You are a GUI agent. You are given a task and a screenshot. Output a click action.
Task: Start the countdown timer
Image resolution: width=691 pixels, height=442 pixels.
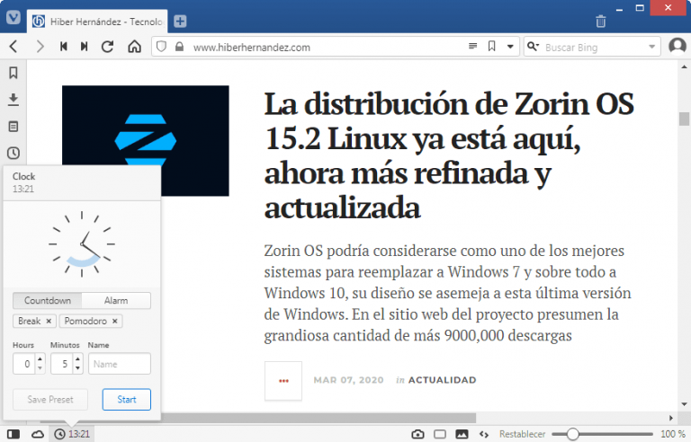[x=126, y=400]
